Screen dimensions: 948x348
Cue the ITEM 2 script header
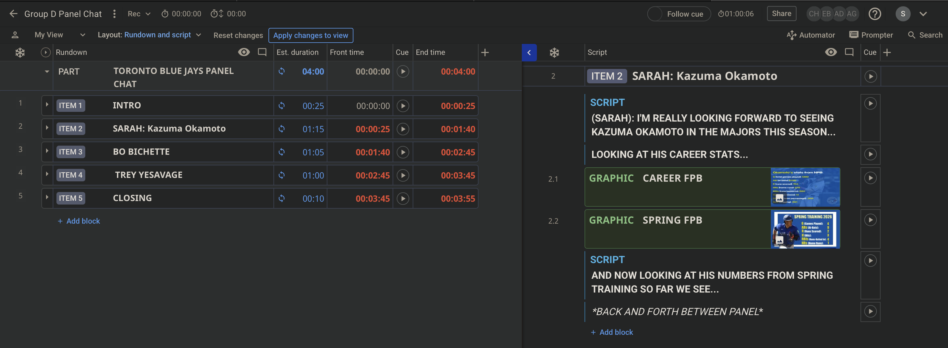click(871, 76)
